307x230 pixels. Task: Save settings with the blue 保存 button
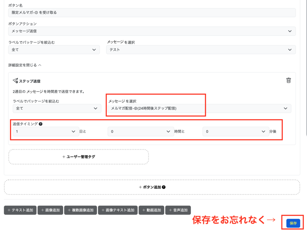coord(293,223)
